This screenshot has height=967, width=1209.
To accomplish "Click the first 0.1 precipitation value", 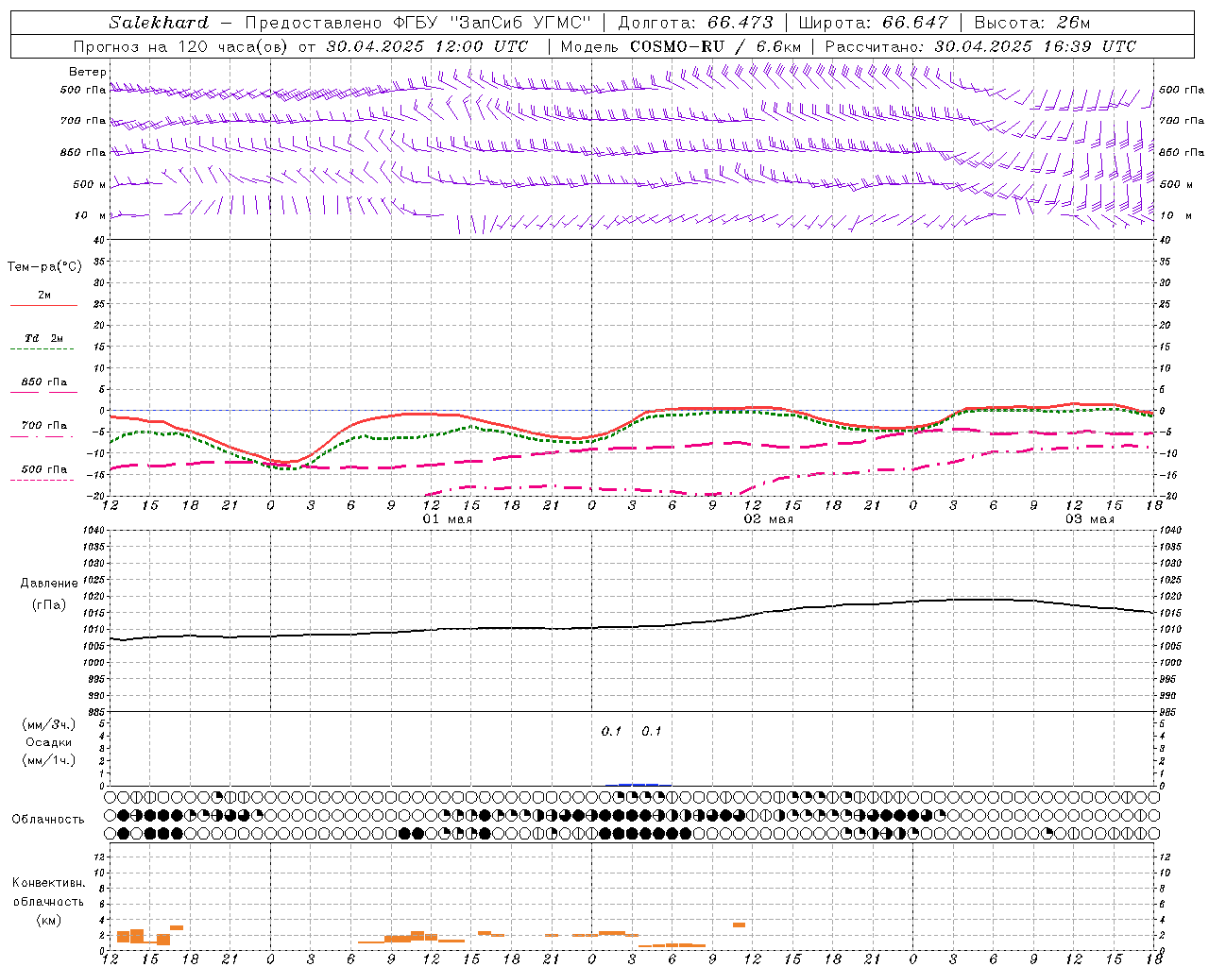I will point(612,732).
